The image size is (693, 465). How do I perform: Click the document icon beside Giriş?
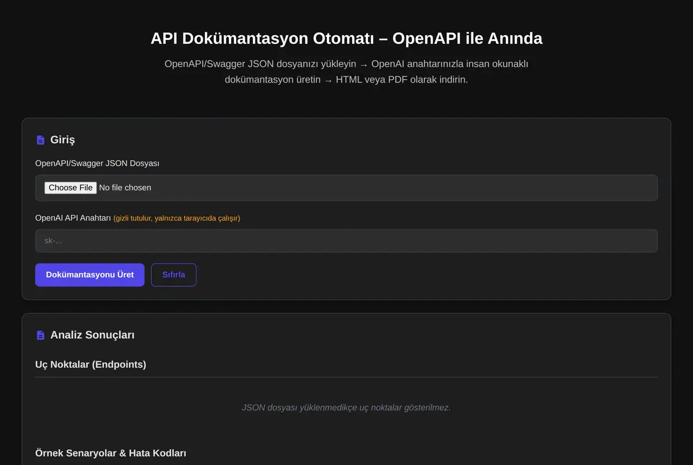coord(40,140)
